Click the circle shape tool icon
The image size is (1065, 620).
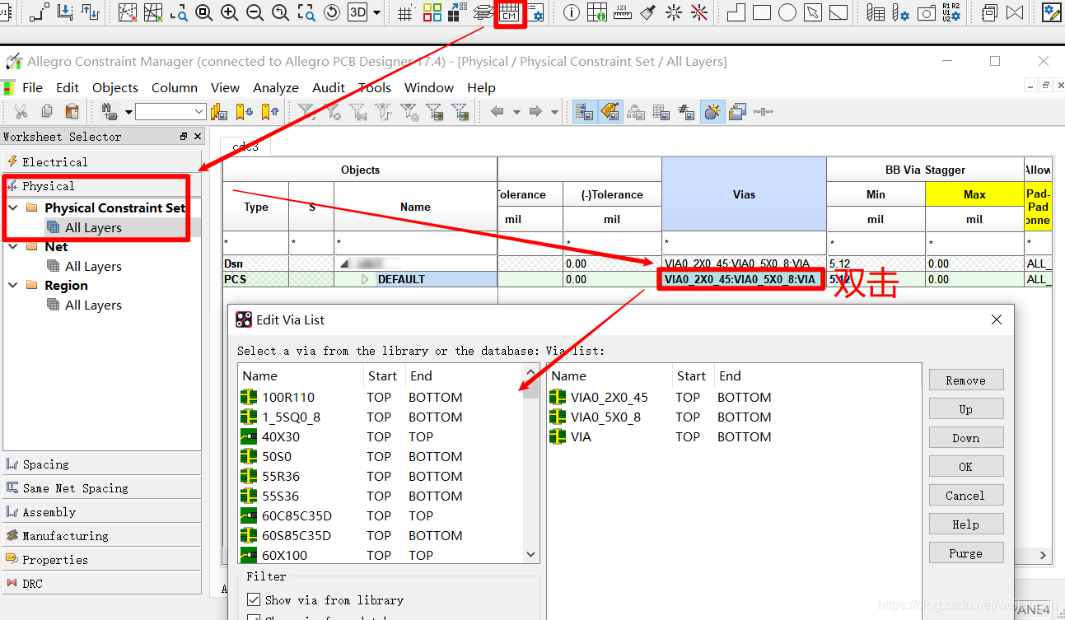787,13
